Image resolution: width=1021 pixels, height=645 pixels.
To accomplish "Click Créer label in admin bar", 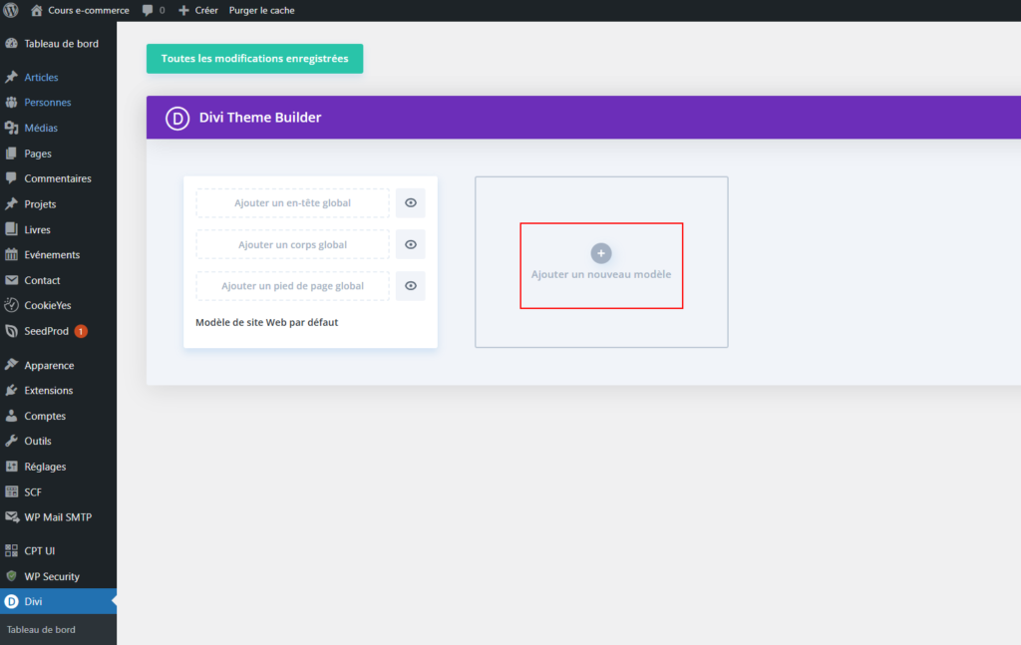I will tap(206, 10).
